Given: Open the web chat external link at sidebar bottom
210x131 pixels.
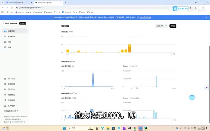Looking at the screenshot, I should [x=11, y=111].
